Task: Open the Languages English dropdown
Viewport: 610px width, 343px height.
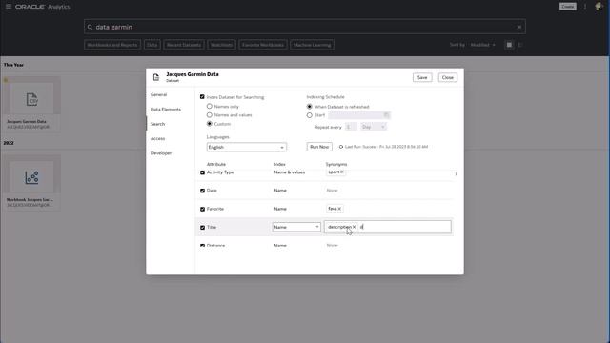Action: coord(246,147)
